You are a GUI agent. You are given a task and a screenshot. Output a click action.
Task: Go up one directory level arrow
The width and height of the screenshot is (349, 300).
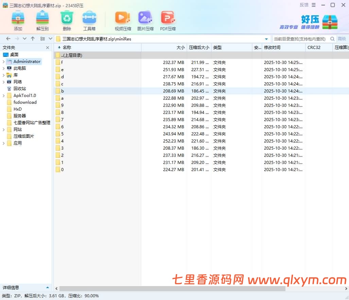coord(33,39)
